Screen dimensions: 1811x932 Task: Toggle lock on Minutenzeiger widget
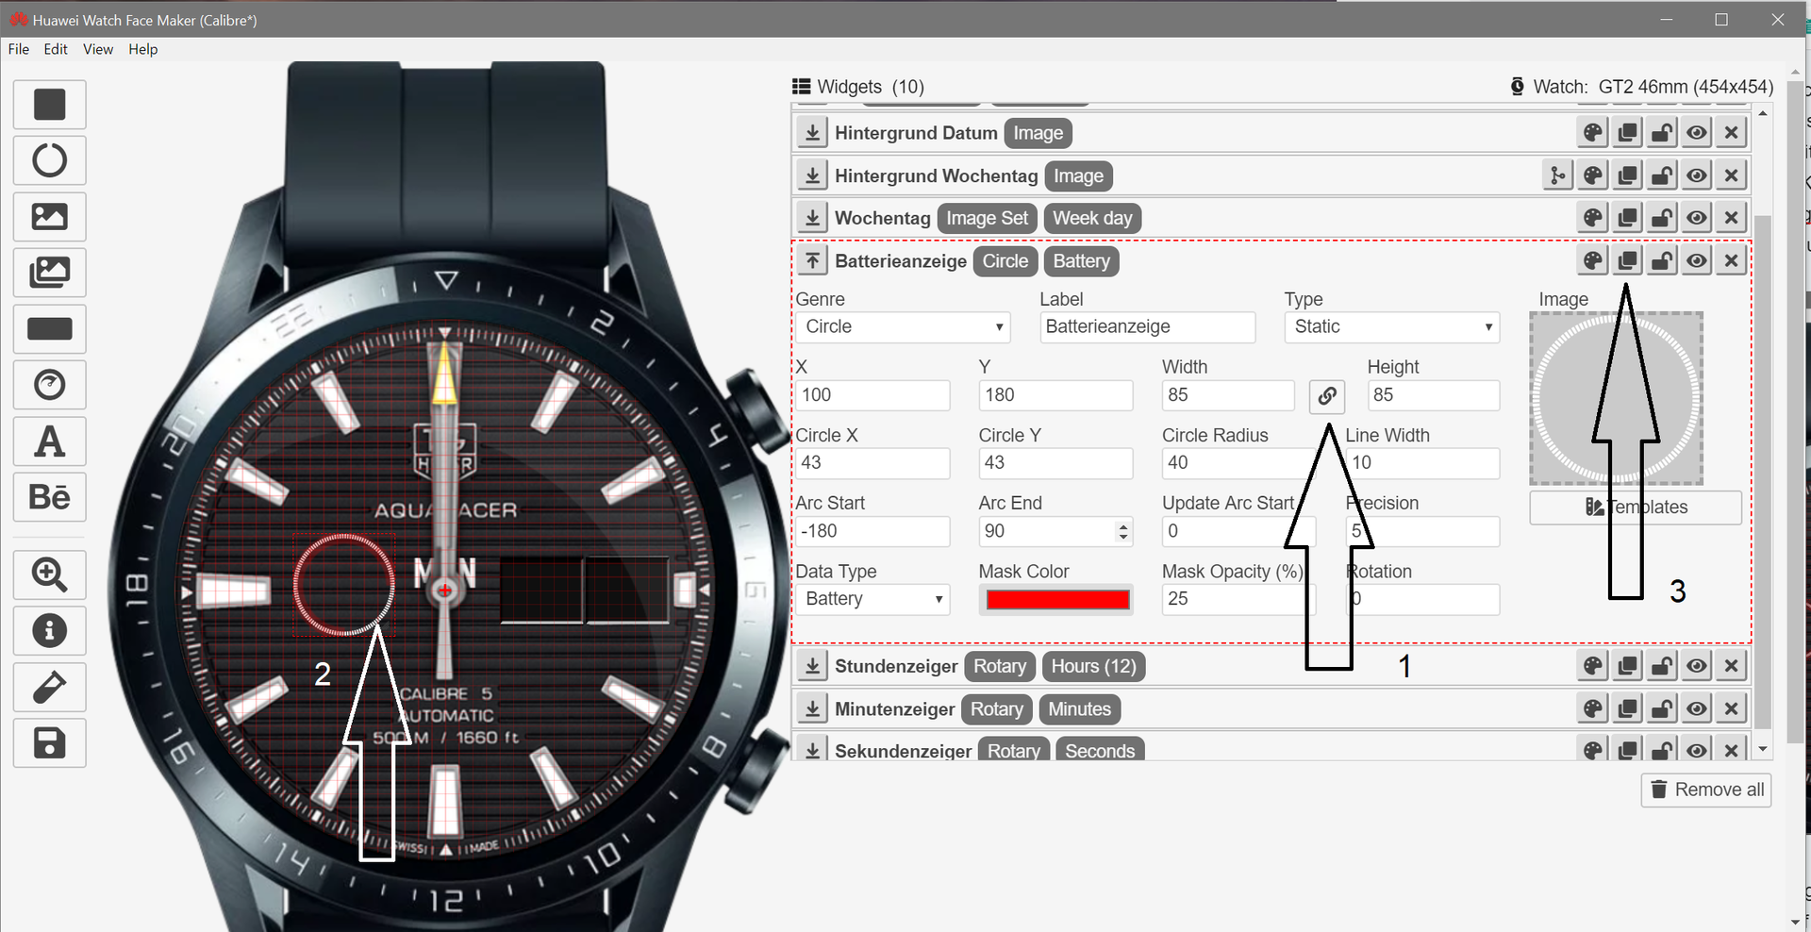(1662, 708)
